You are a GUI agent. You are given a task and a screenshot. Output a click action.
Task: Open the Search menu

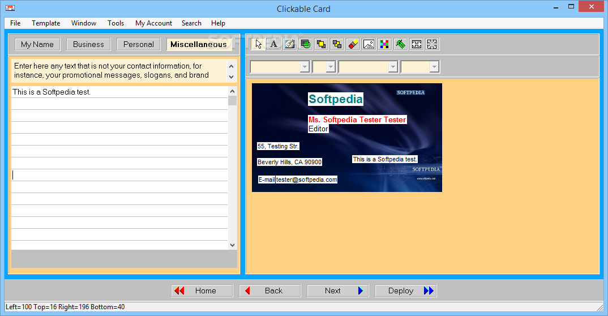pyautogui.click(x=191, y=23)
